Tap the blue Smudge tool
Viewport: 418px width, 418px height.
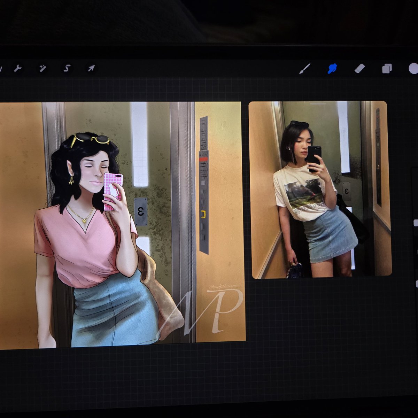click(332, 69)
